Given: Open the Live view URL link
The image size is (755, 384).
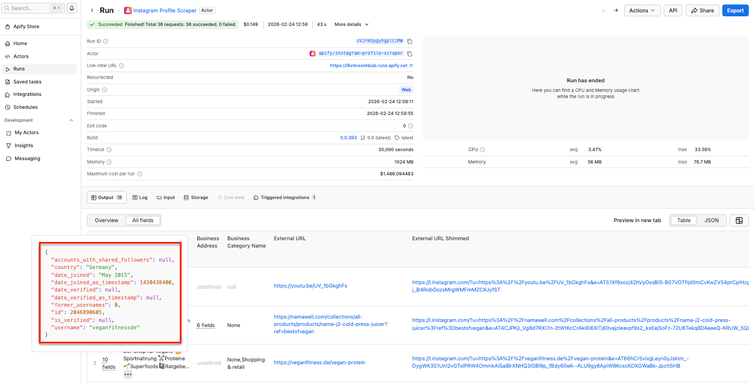Looking at the screenshot, I should [x=371, y=65].
